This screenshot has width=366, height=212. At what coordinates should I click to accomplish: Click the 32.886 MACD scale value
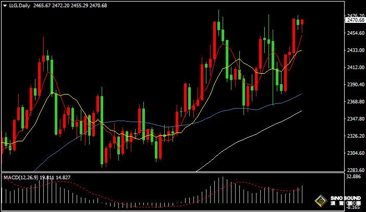(x=355, y=177)
